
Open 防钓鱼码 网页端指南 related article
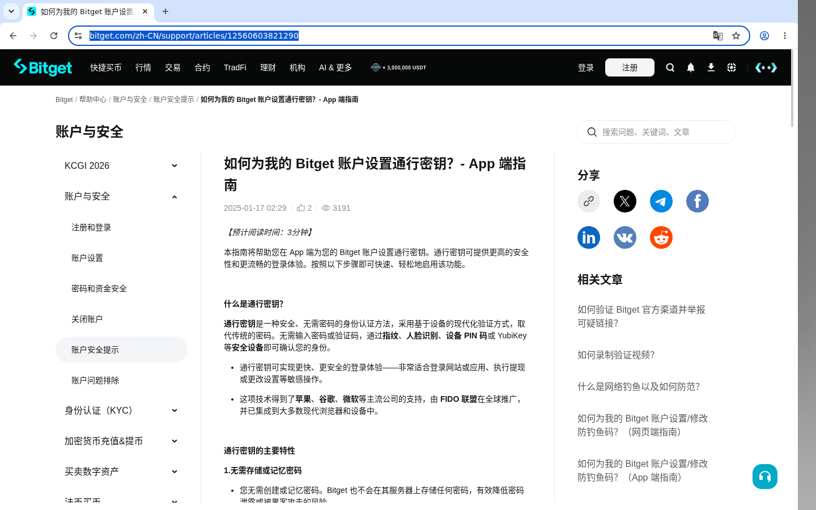coord(643,425)
